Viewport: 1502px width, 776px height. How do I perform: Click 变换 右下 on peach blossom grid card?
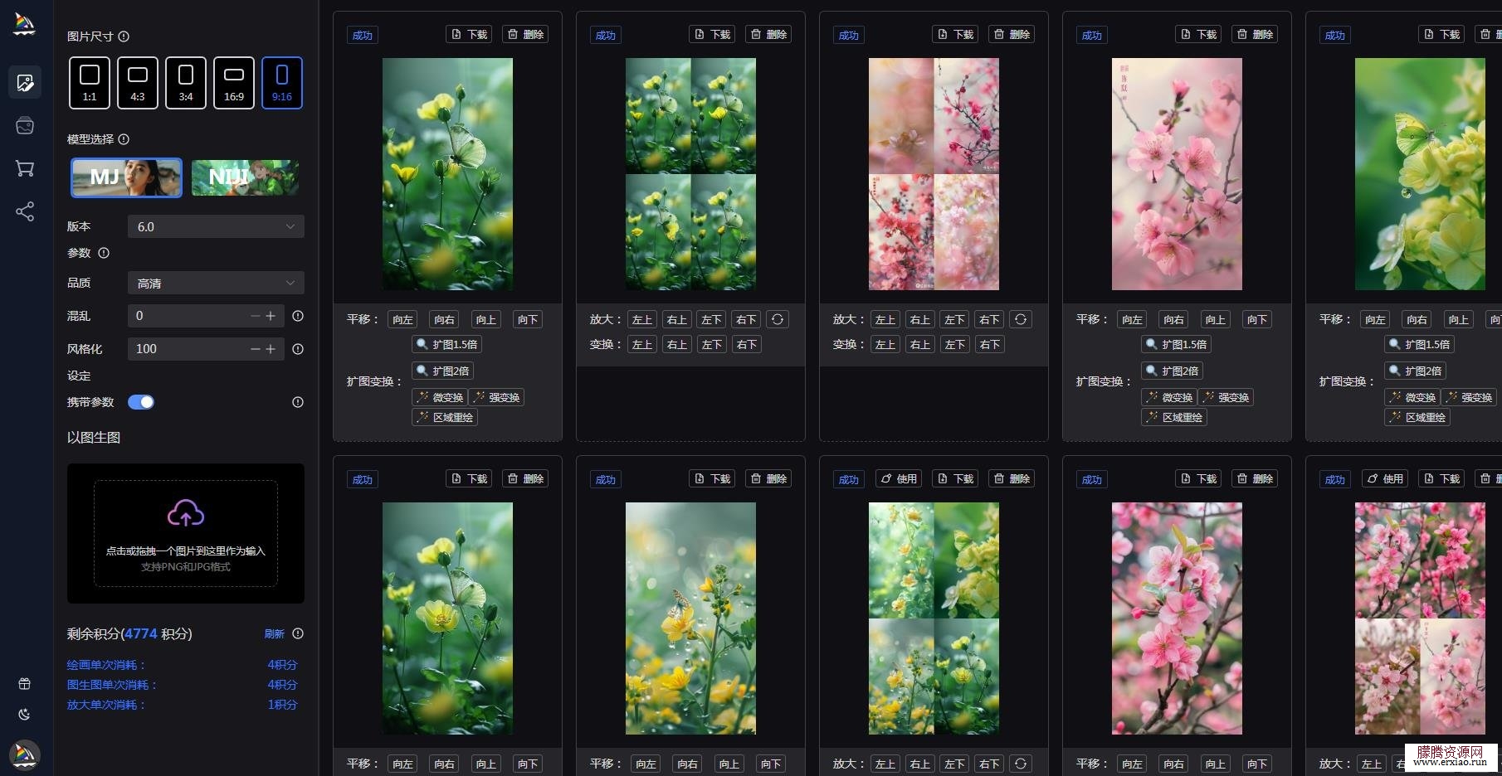[989, 344]
